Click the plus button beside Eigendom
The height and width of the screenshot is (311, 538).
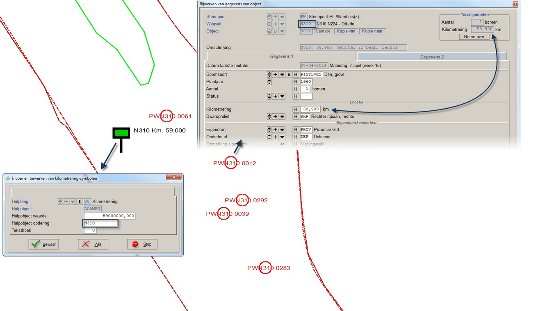point(276,130)
